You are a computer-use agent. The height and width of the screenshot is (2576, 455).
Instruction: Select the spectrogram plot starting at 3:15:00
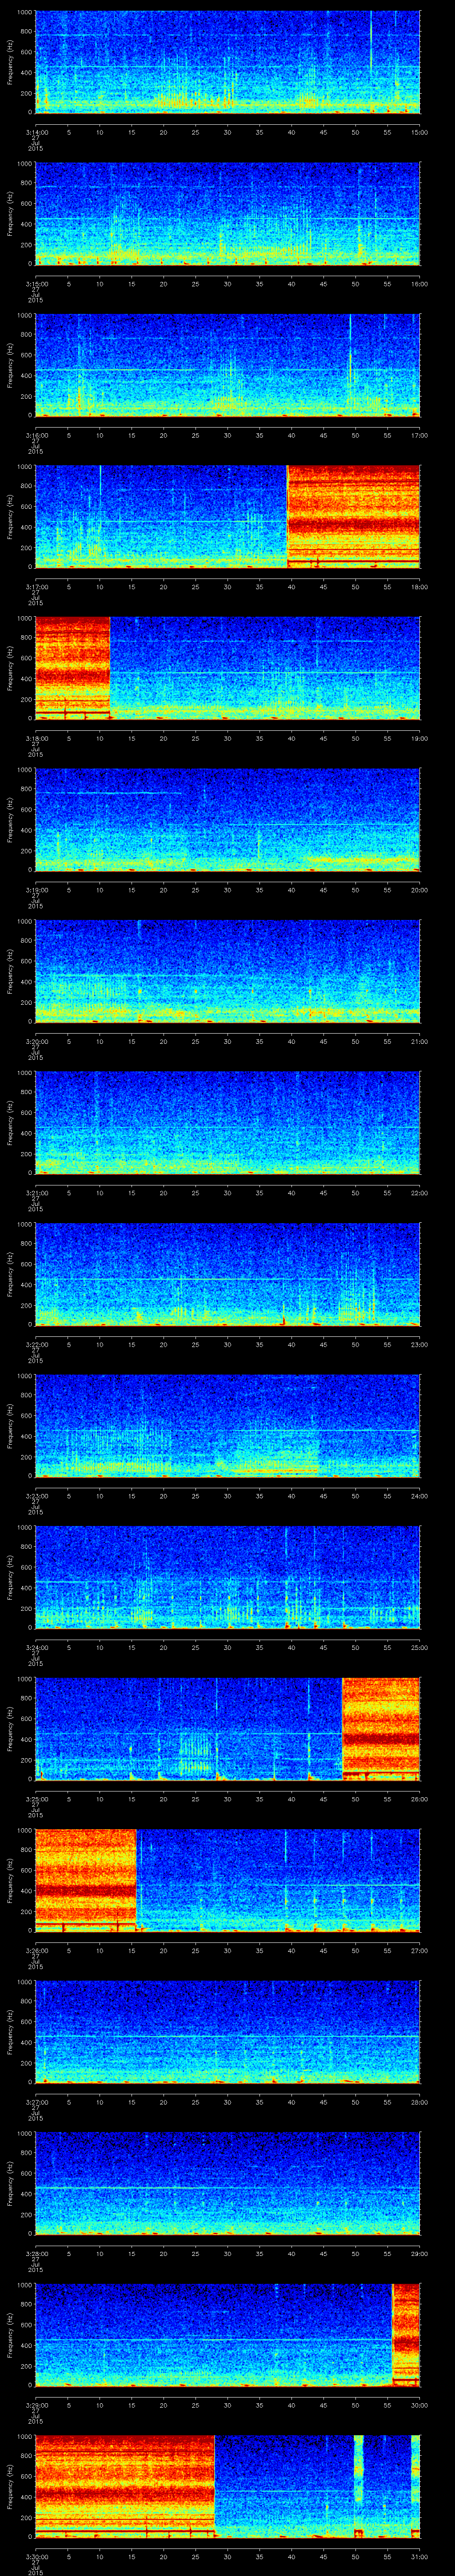228,214
